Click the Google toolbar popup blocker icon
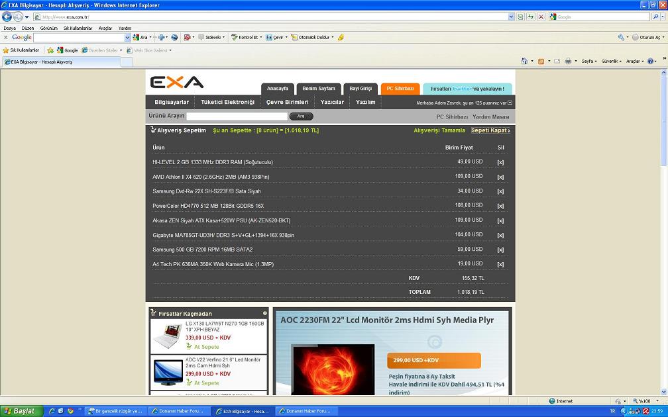Screen dimensions: 668x417 tap(187, 38)
